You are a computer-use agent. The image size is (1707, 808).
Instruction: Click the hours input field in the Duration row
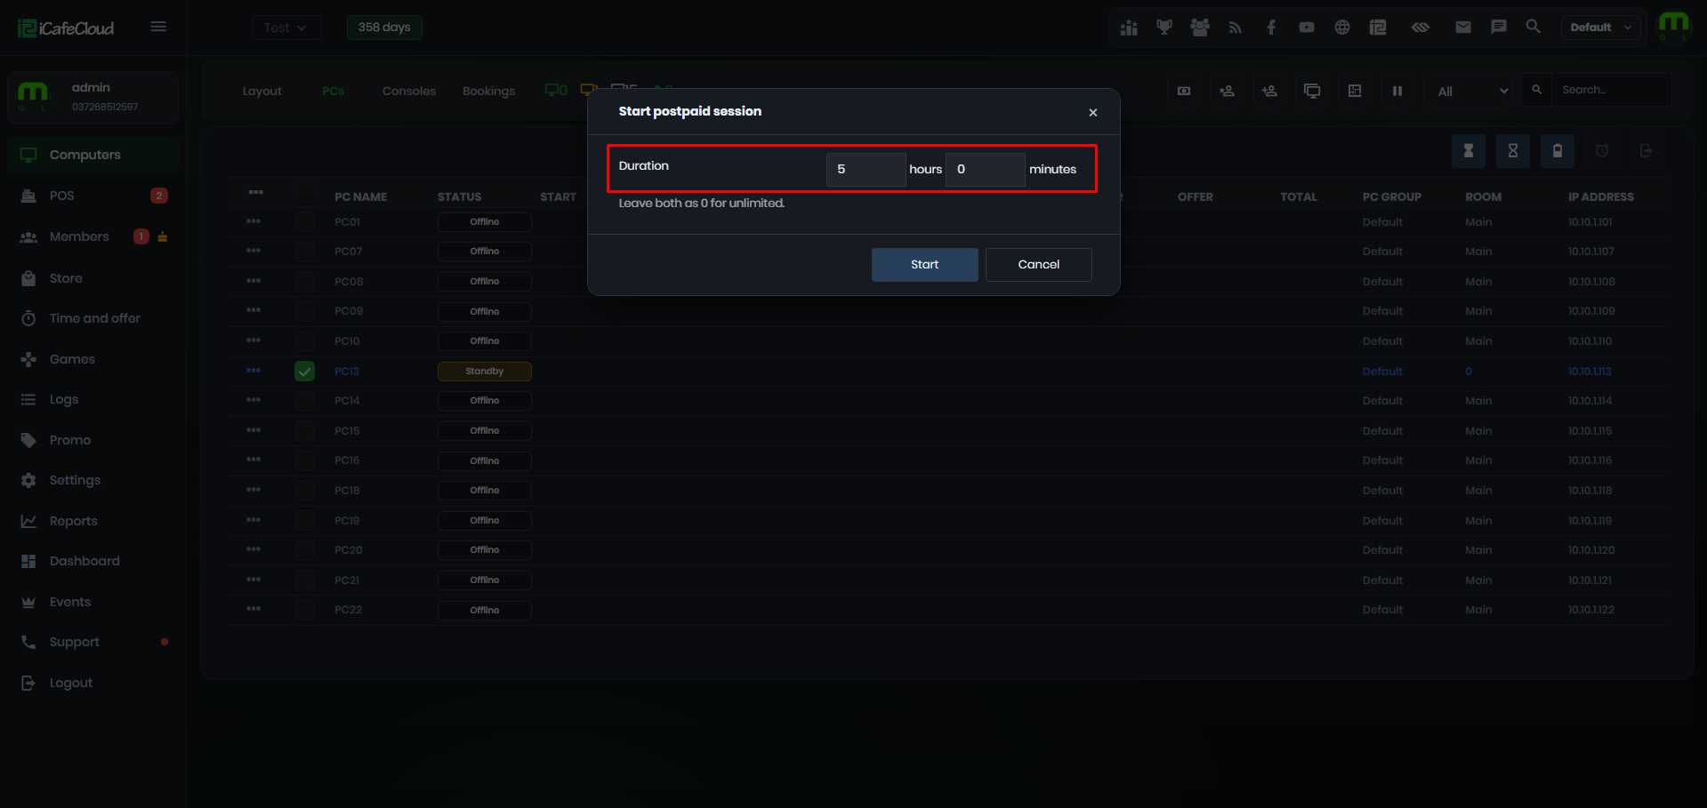[x=866, y=169]
